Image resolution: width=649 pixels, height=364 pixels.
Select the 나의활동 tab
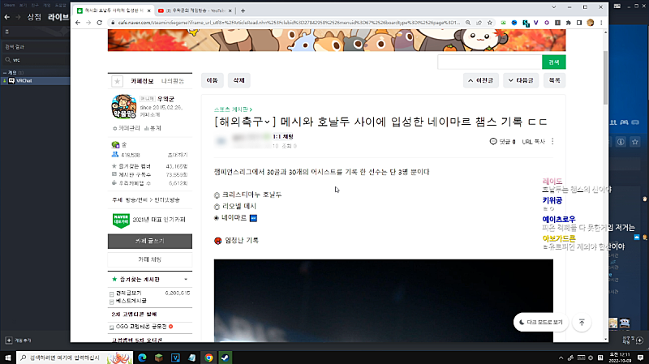(173, 81)
